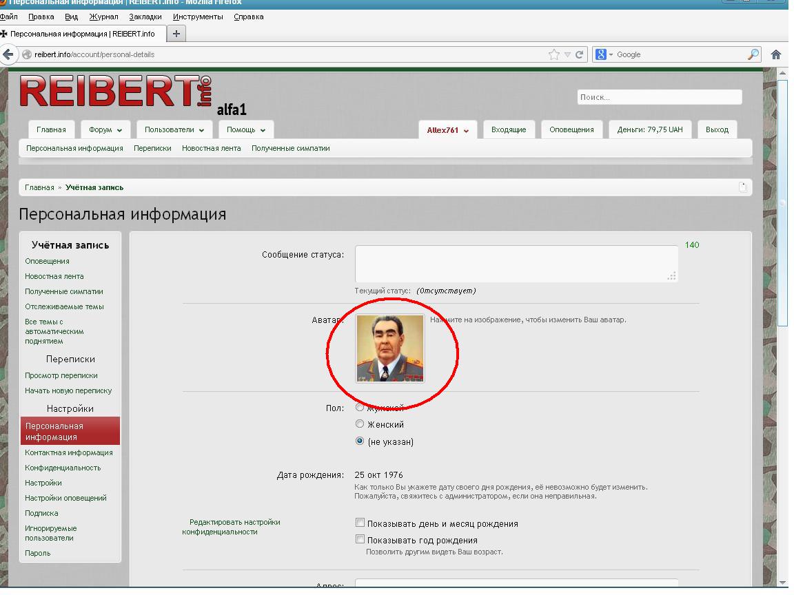Tick the Показывать год рождения checkbox
This screenshot has height=595, width=794.
[x=360, y=540]
